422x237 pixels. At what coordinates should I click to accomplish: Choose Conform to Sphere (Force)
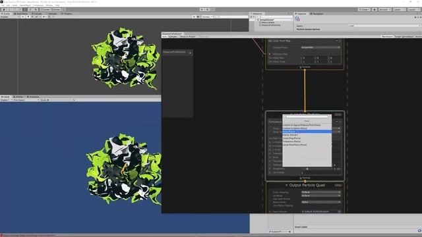[307, 128]
